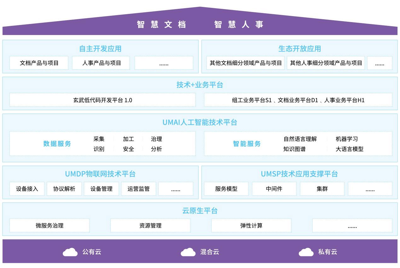
Task: Click the 微服务治理 box
Action: click(x=49, y=226)
